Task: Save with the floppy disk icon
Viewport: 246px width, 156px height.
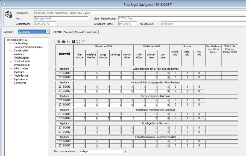Action: point(73,42)
